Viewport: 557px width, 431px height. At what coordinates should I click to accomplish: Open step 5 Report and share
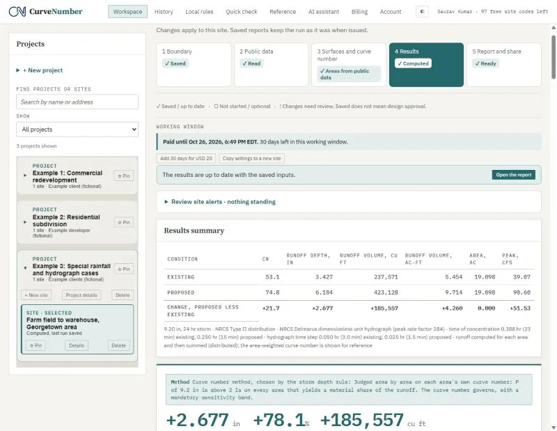tap(503, 65)
